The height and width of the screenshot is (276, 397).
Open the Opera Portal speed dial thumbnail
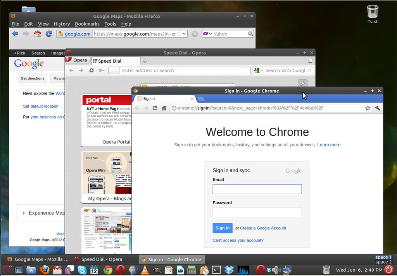107,120
